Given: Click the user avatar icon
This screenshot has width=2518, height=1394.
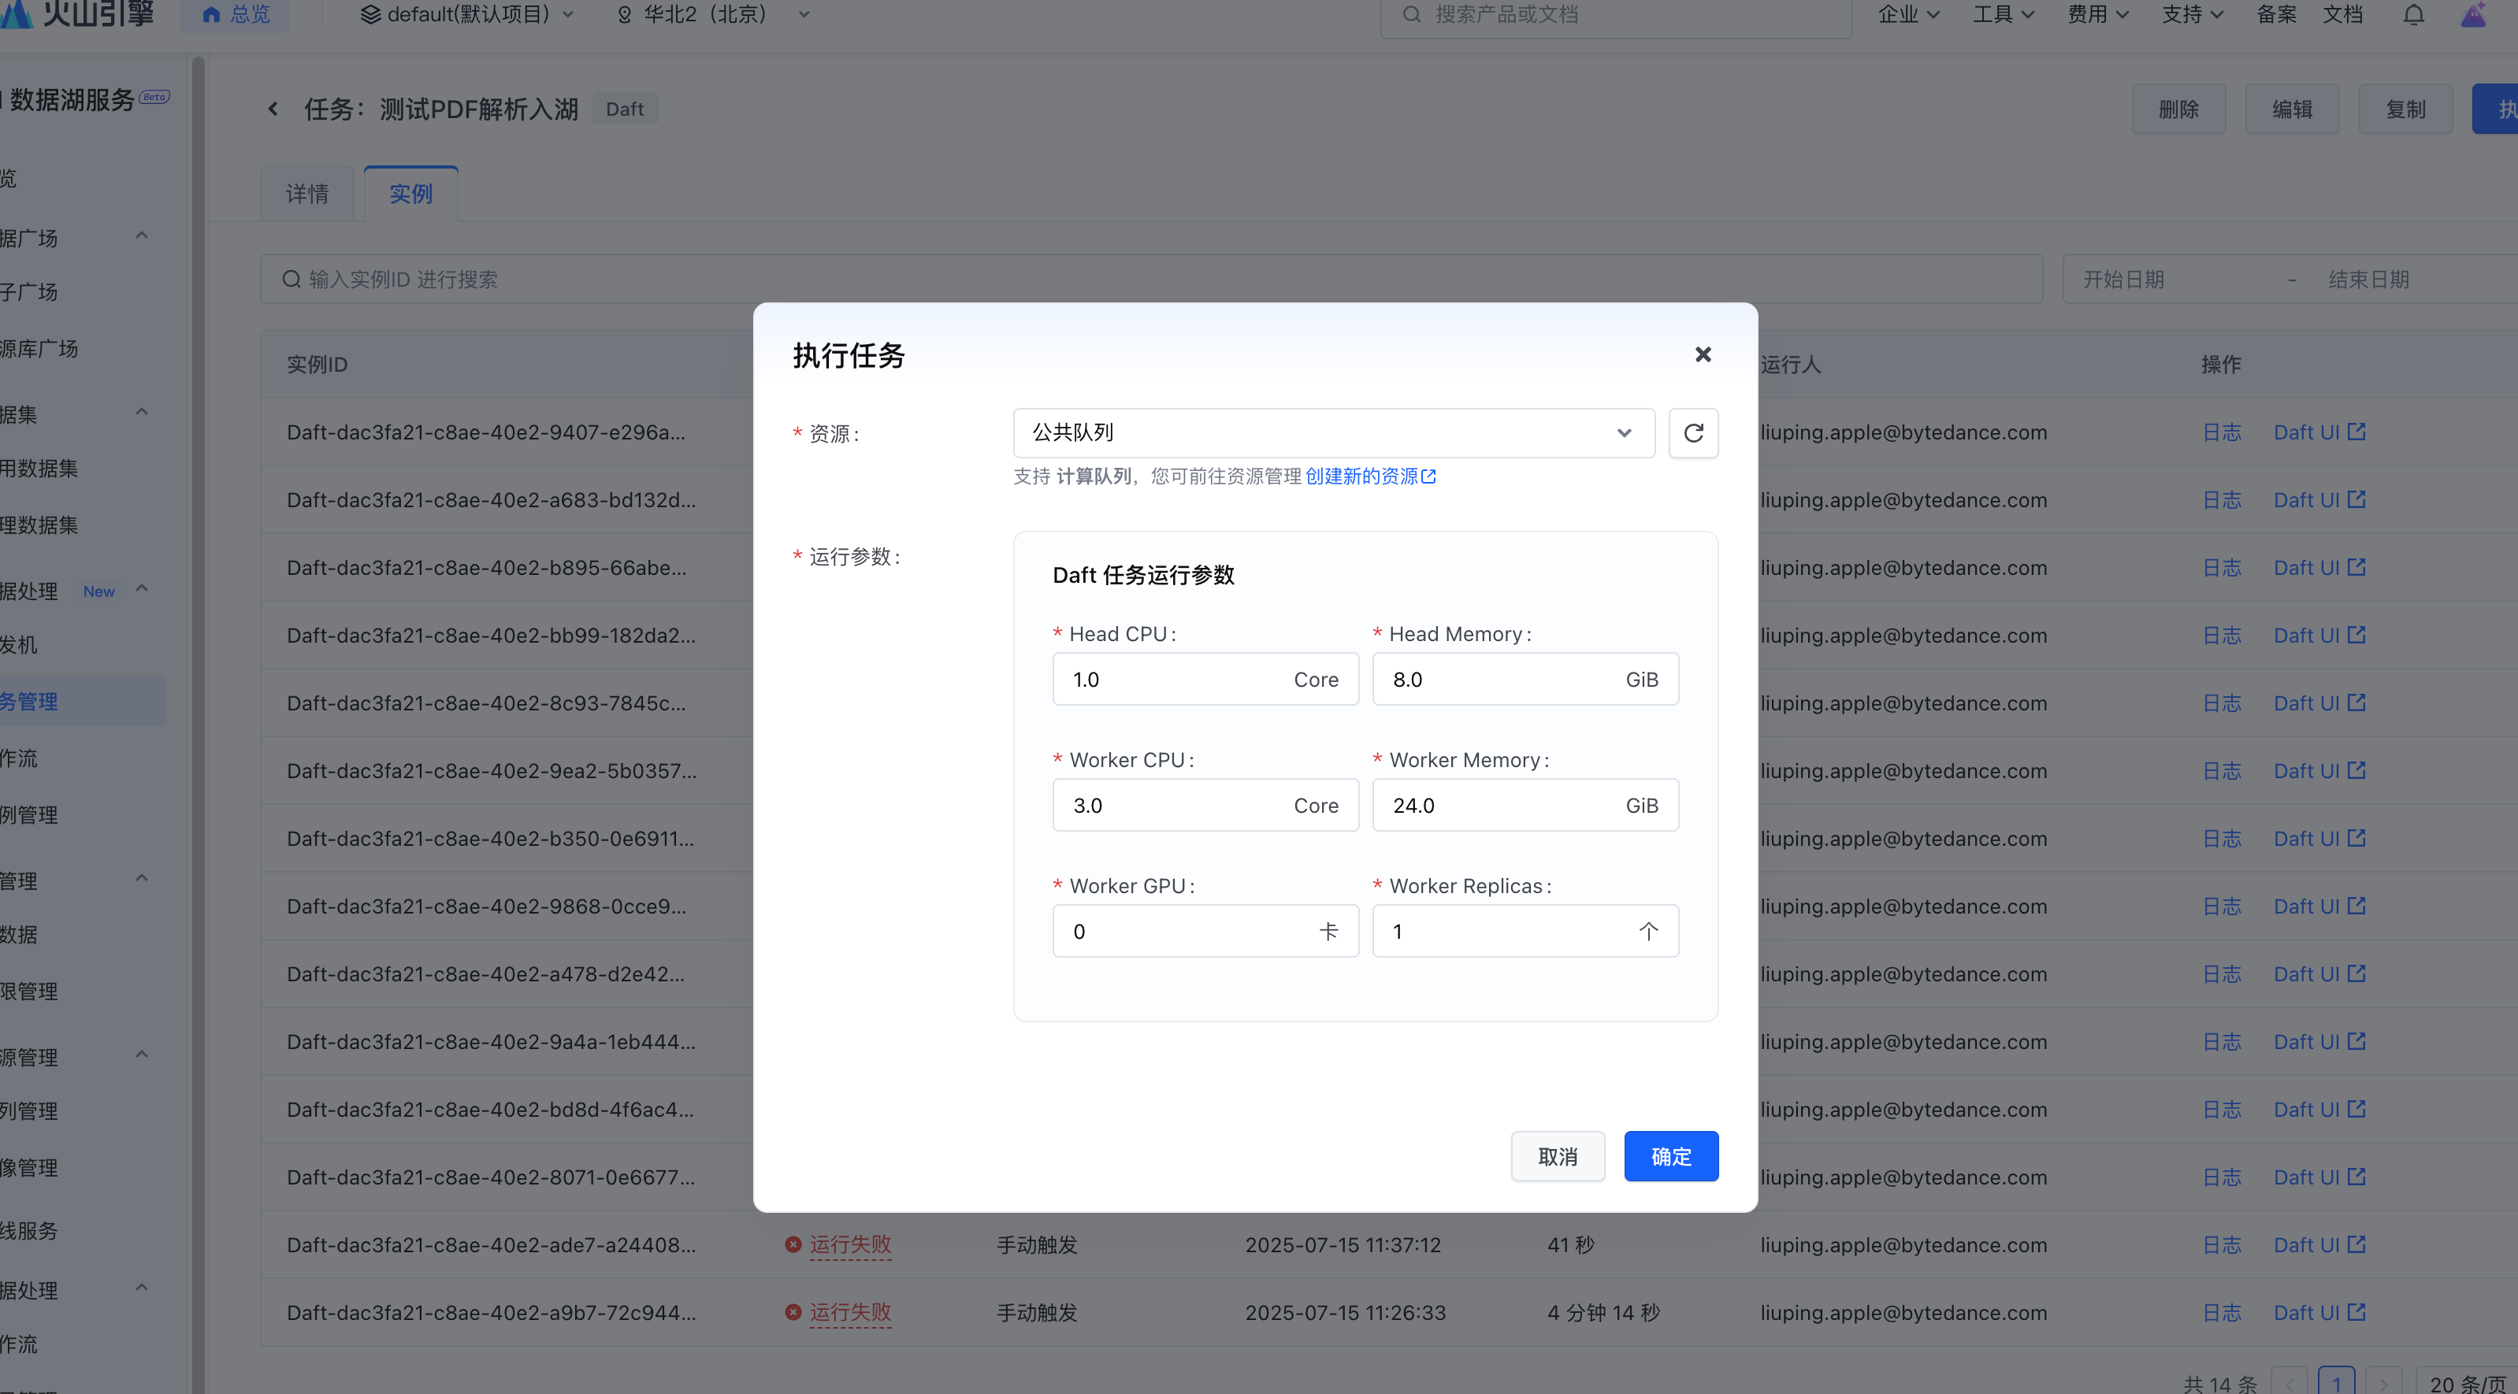Looking at the screenshot, I should (x=2473, y=15).
